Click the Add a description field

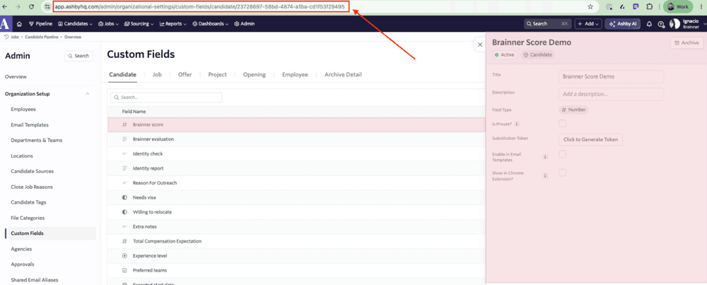611,94
